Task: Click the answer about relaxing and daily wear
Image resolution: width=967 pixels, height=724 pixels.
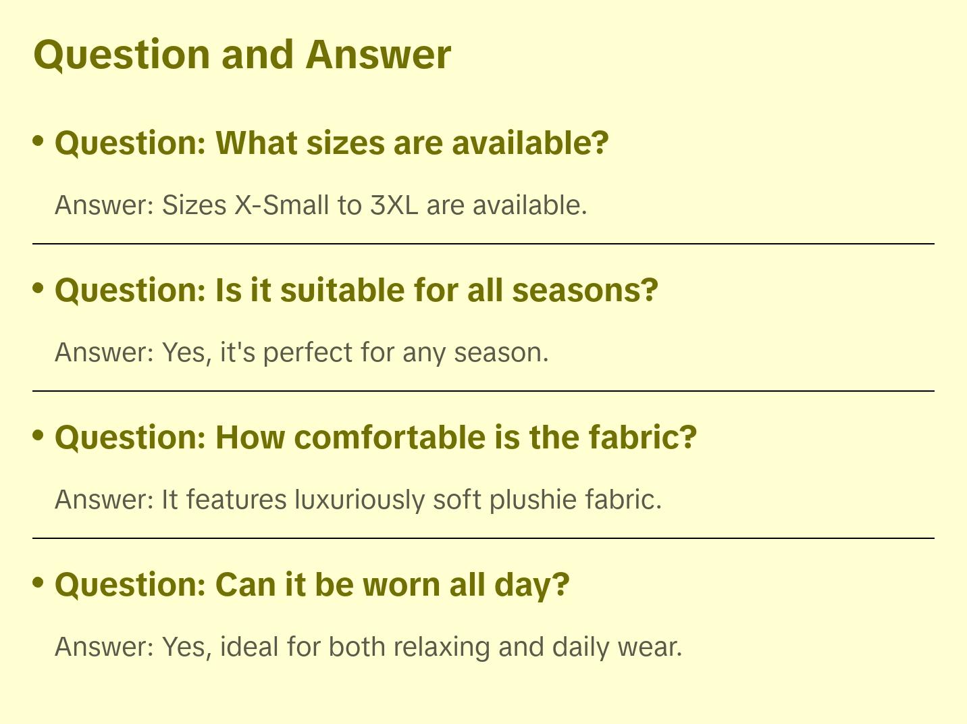Action: coord(368,647)
